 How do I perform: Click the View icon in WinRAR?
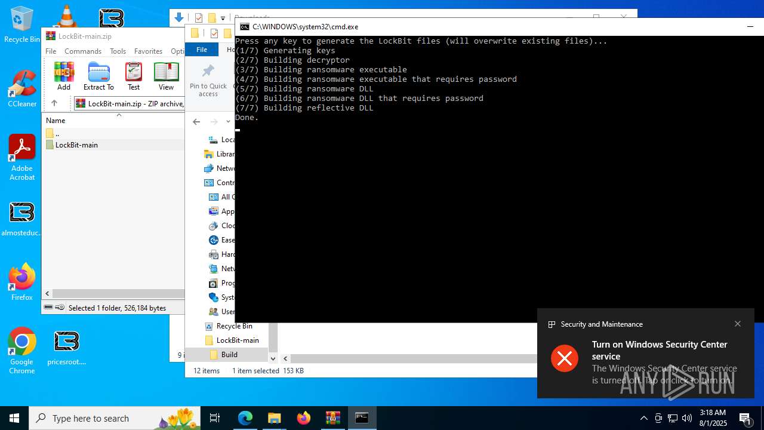(x=166, y=76)
